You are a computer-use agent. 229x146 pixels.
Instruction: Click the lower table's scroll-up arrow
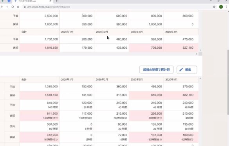tap(200, 78)
